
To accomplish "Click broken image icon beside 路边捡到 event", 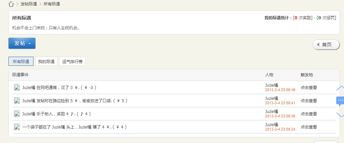I will pyautogui.click(x=17, y=101).
